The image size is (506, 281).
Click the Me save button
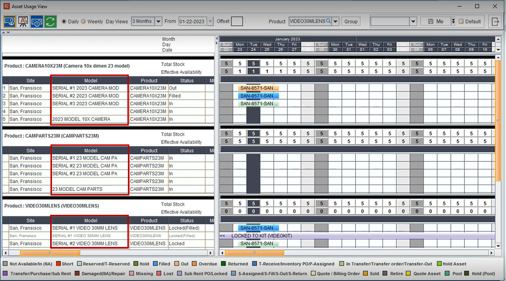(435, 21)
